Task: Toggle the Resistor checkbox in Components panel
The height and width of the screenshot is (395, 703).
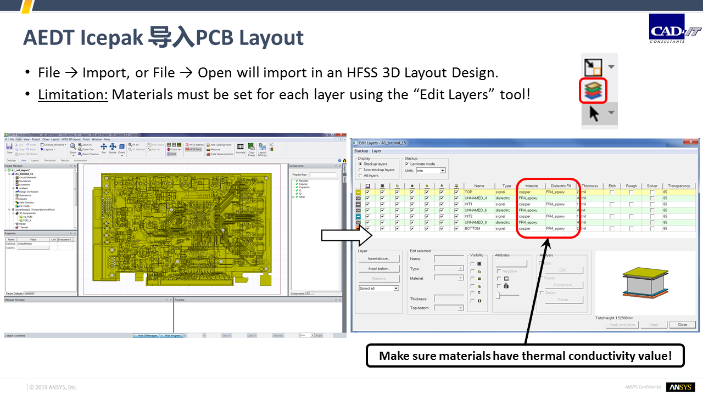Action: tap(297, 180)
